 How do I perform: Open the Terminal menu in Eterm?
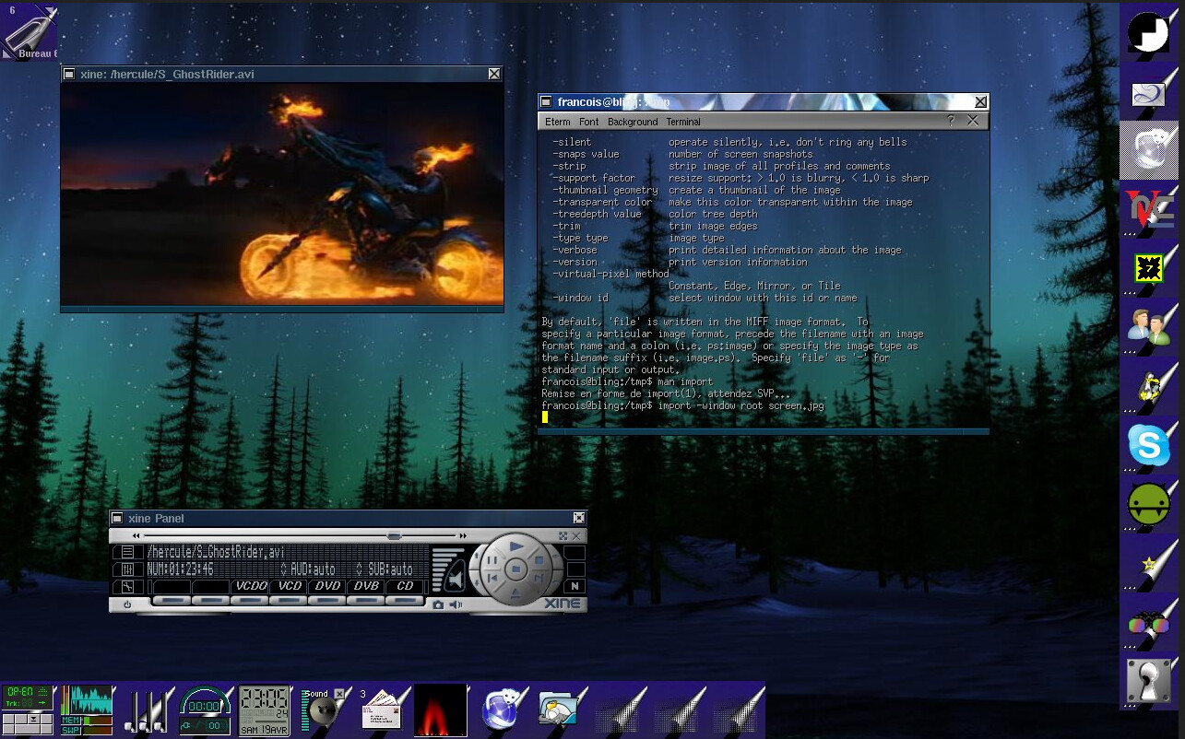click(683, 122)
